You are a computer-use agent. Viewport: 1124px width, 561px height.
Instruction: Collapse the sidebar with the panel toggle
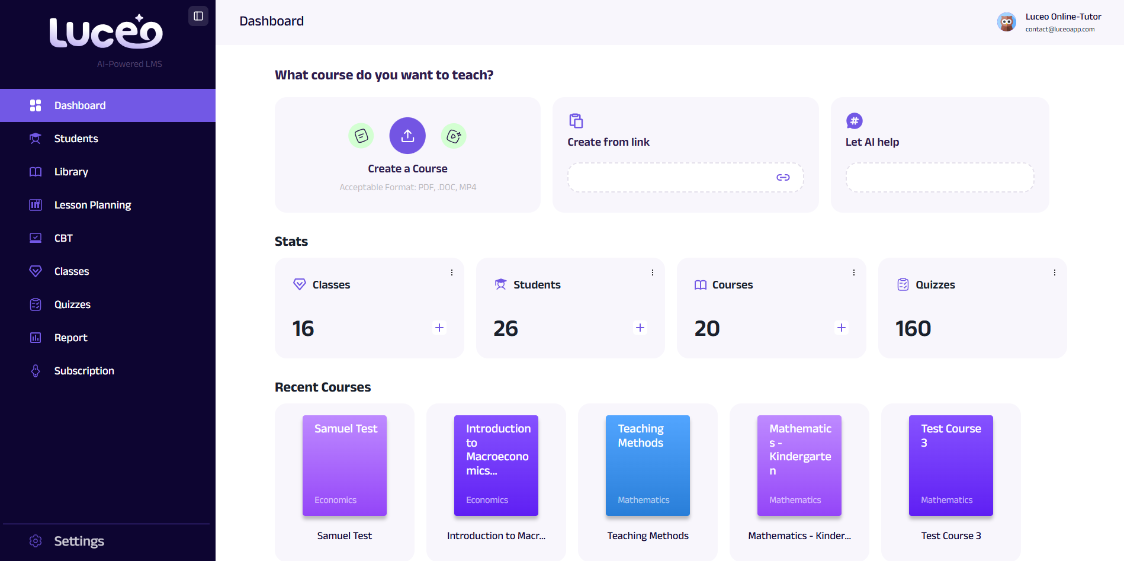[198, 16]
